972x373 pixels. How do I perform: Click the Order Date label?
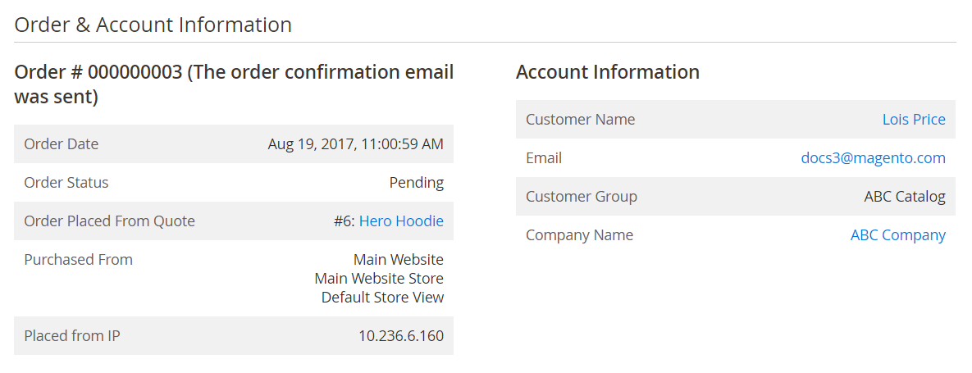point(62,144)
